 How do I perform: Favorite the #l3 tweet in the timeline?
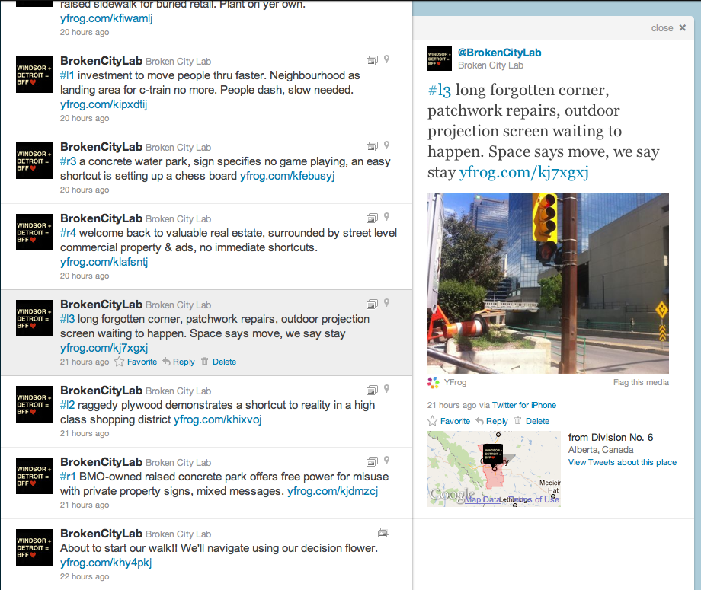pyautogui.click(x=136, y=362)
